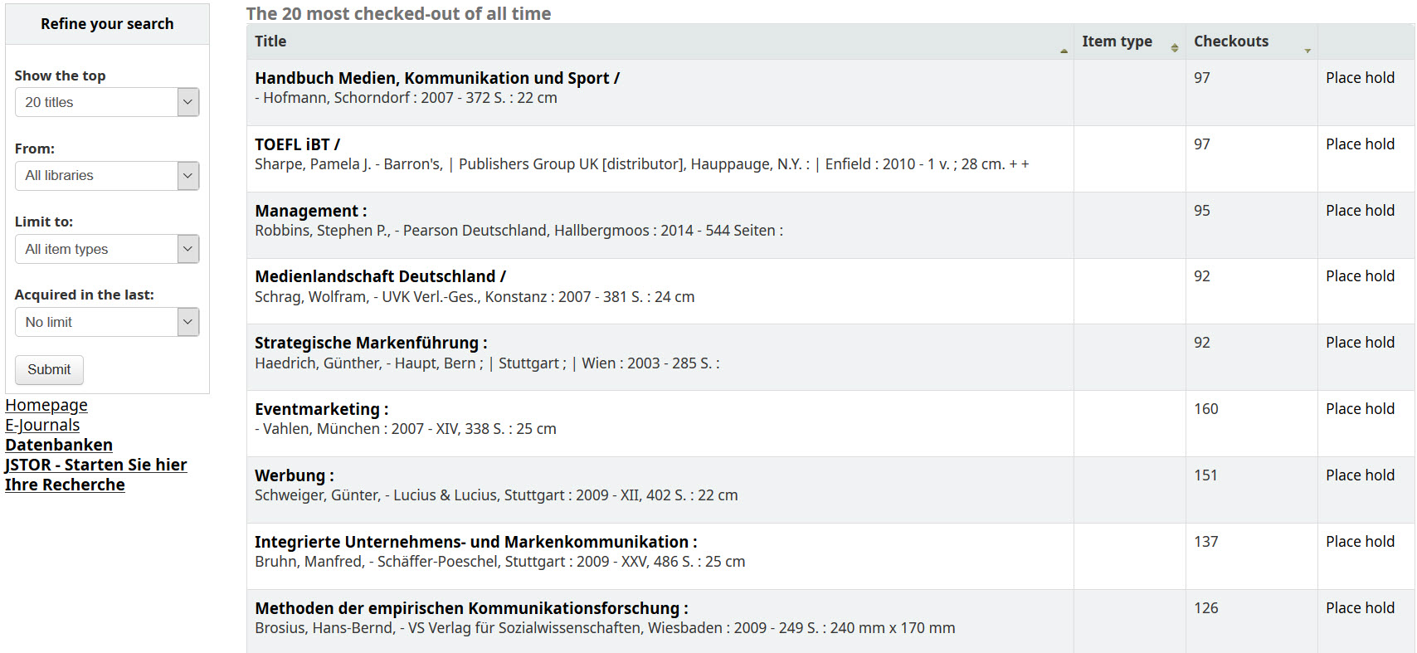Click the Item type sort arrows

1174,47
